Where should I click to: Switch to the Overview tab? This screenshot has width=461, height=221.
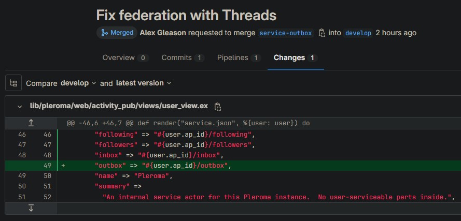[125, 58]
